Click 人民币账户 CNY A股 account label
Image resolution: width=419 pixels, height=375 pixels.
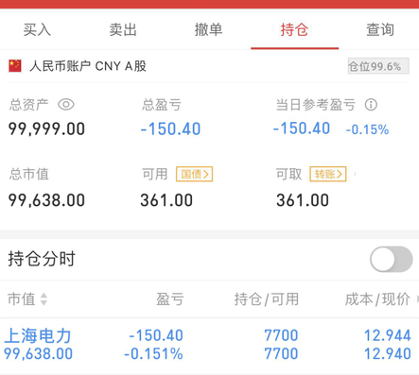point(88,66)
